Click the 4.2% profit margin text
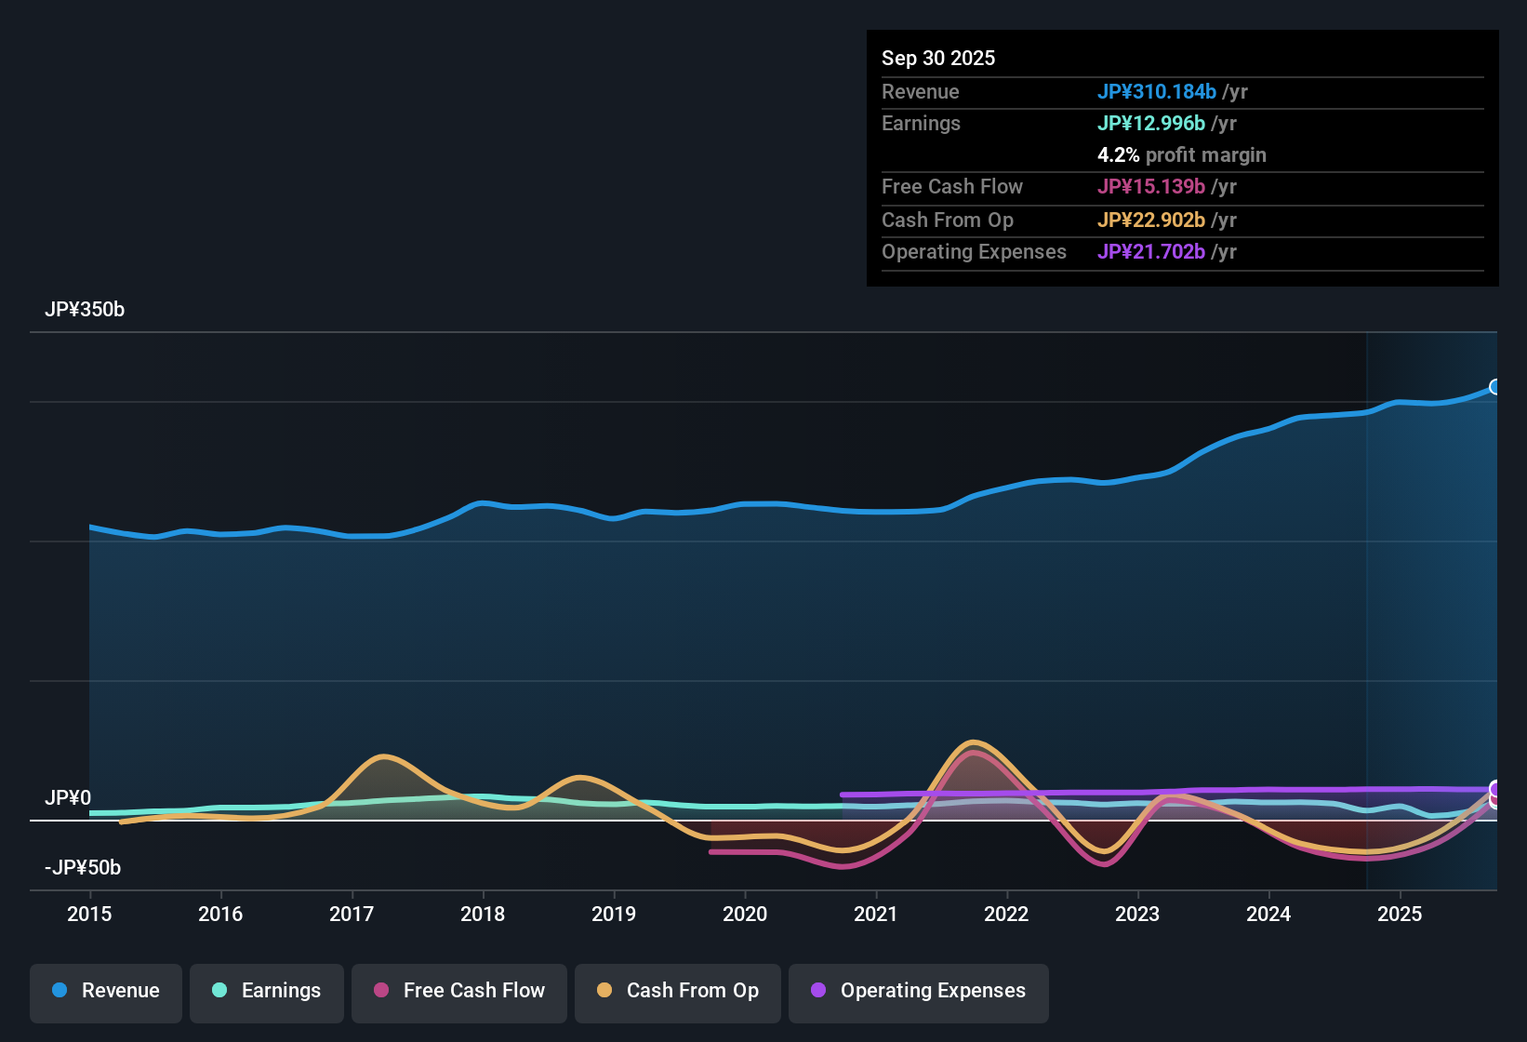The height and width of the screenshot is (1042, 1527). pyautogui.click(x=1181, y=155)
